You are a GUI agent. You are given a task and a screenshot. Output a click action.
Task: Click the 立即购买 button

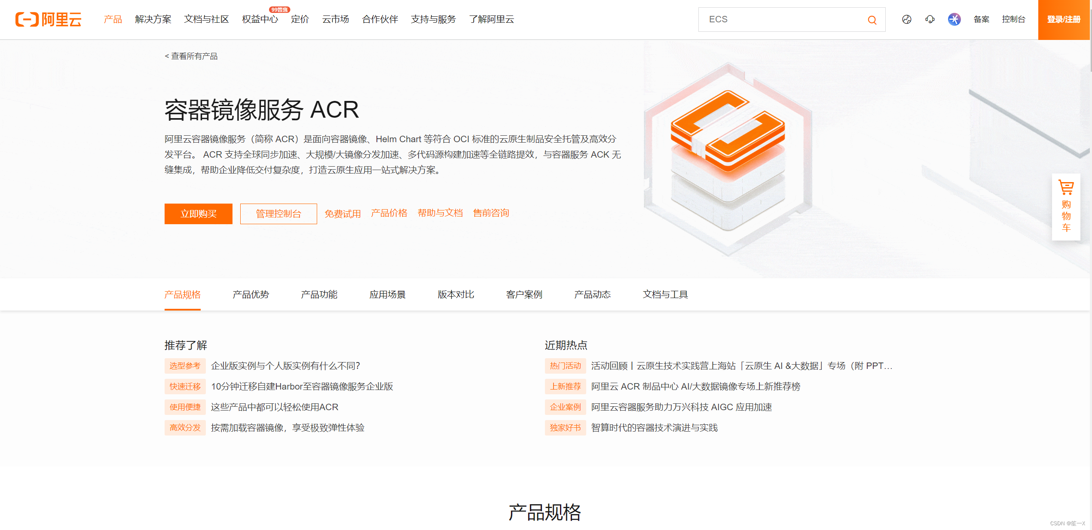(x=199, y=214)
